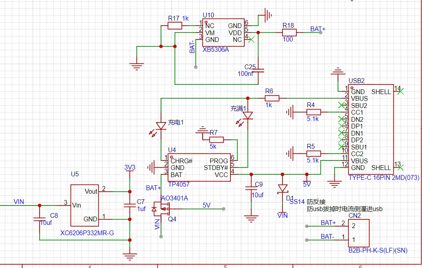Select resistor R17 symbol
This screenshot has width=422, height=268.
175,26
